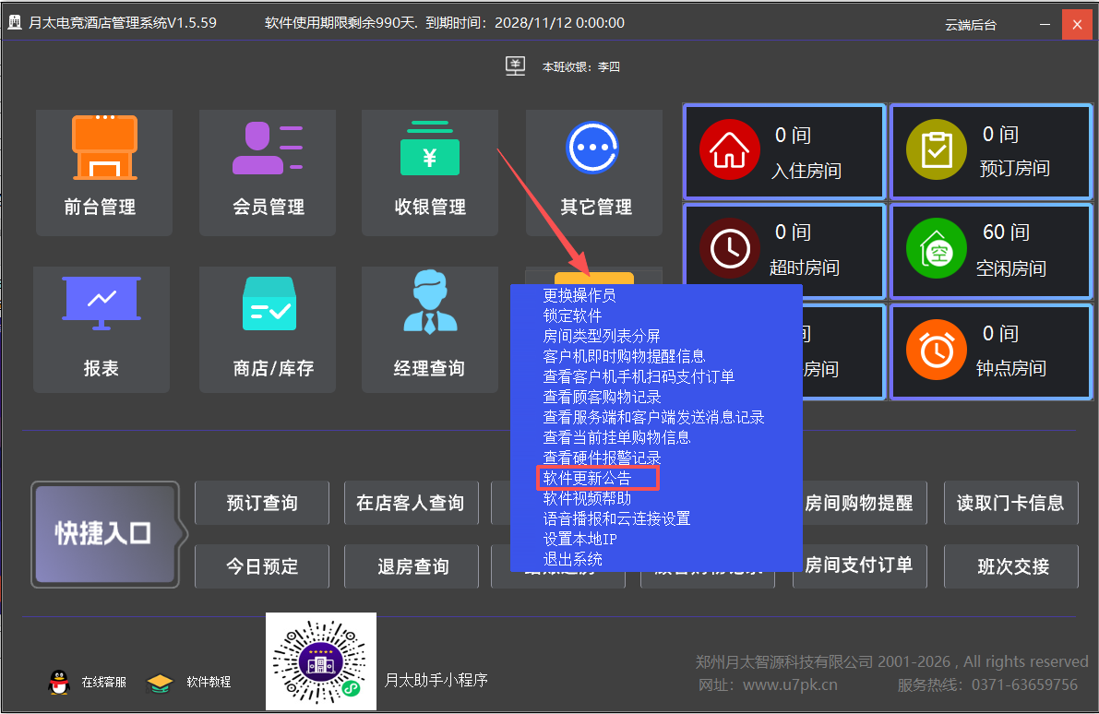Click 设置本地IP menu item

[x=579, y=539]
